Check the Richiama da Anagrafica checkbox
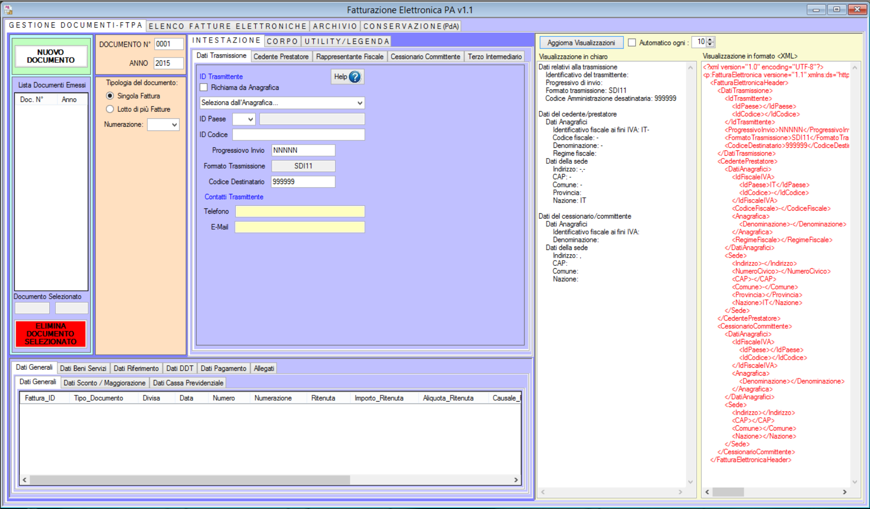Viewport: 870px width, 509px height. tap(204, 87)
